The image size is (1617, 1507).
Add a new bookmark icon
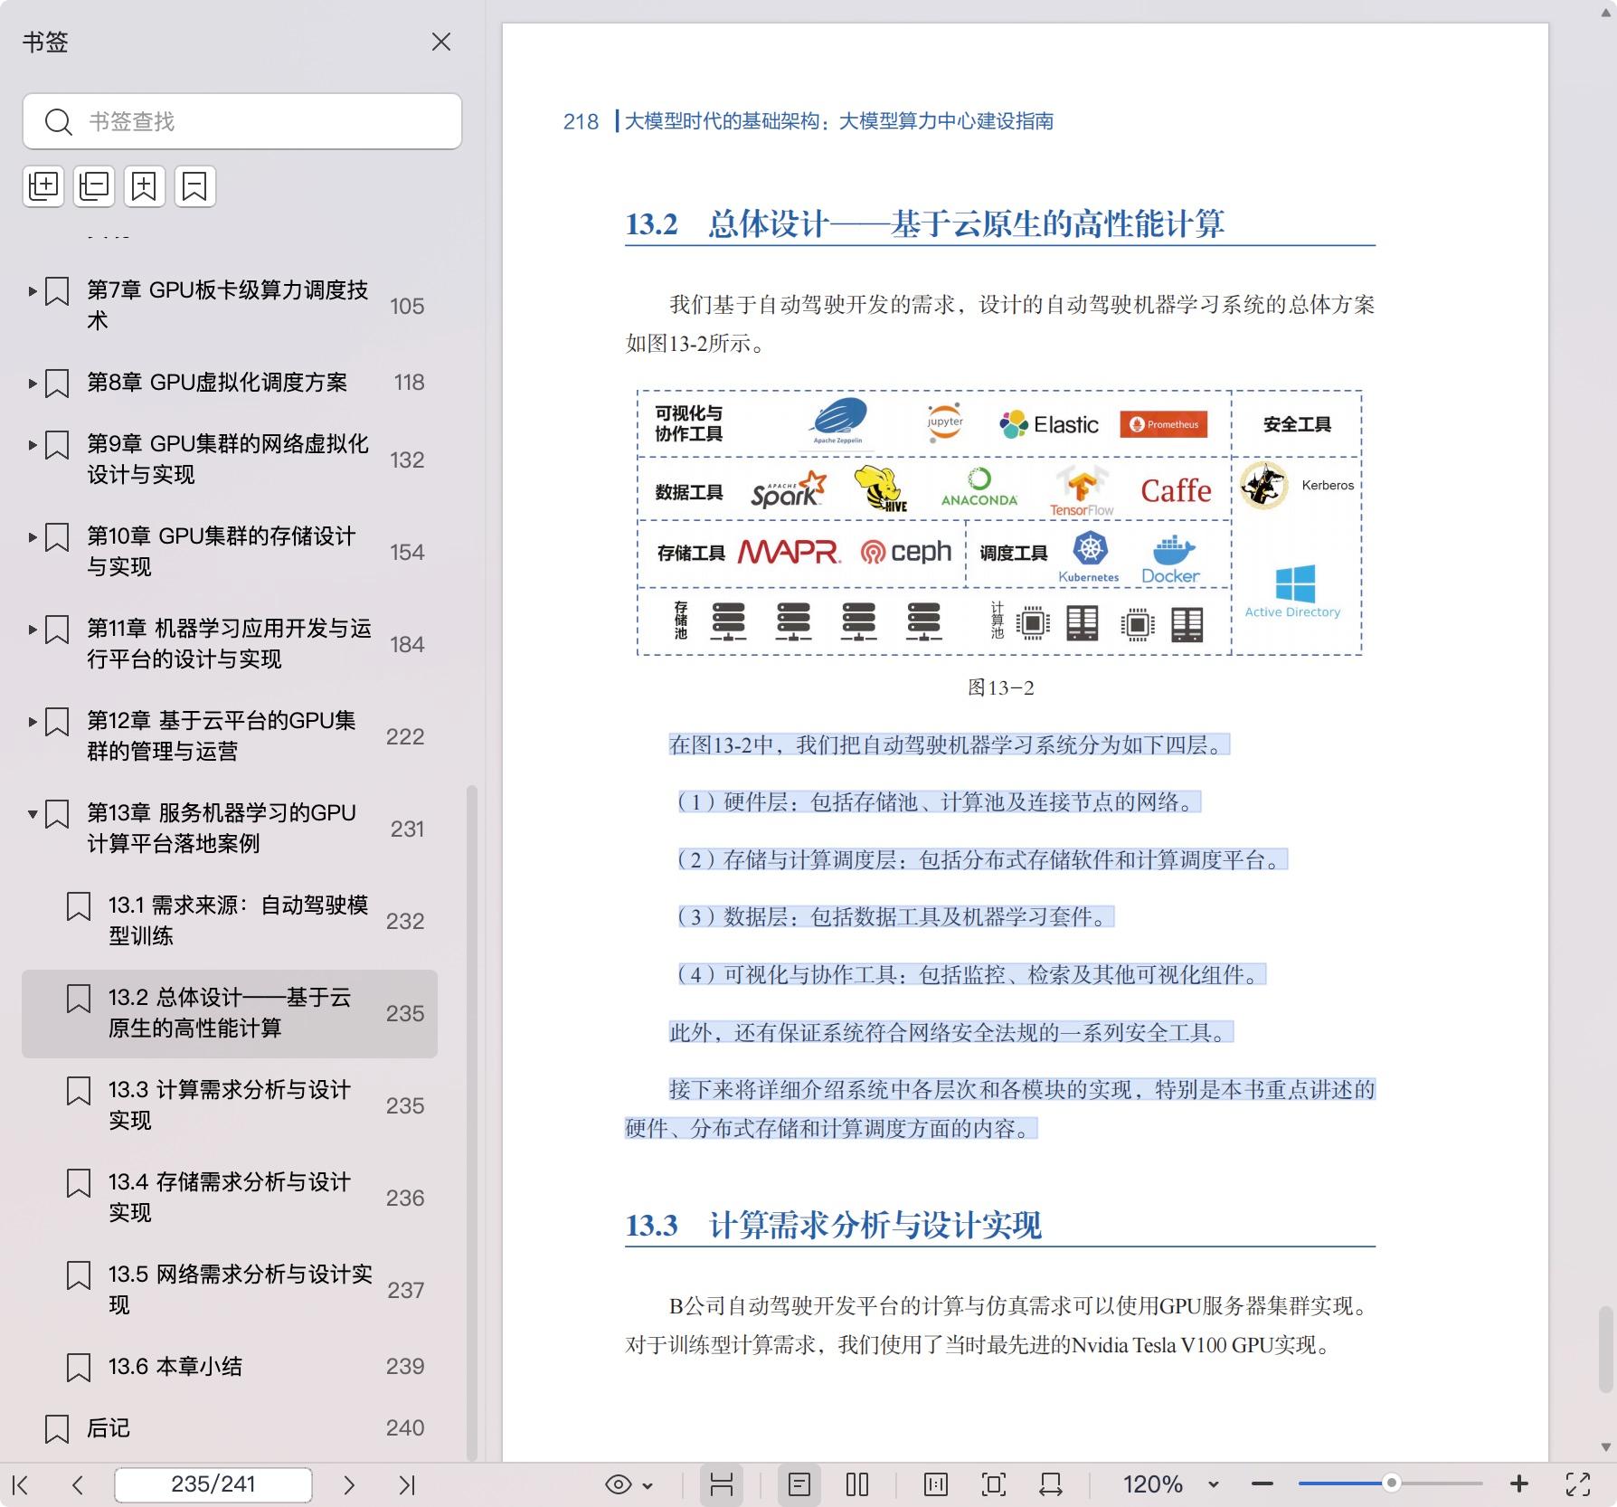145,186
